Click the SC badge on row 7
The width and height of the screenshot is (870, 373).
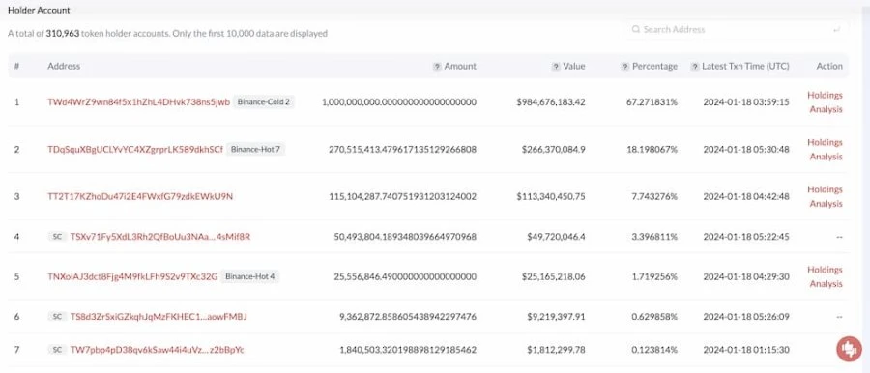click(x=57, y=350)
